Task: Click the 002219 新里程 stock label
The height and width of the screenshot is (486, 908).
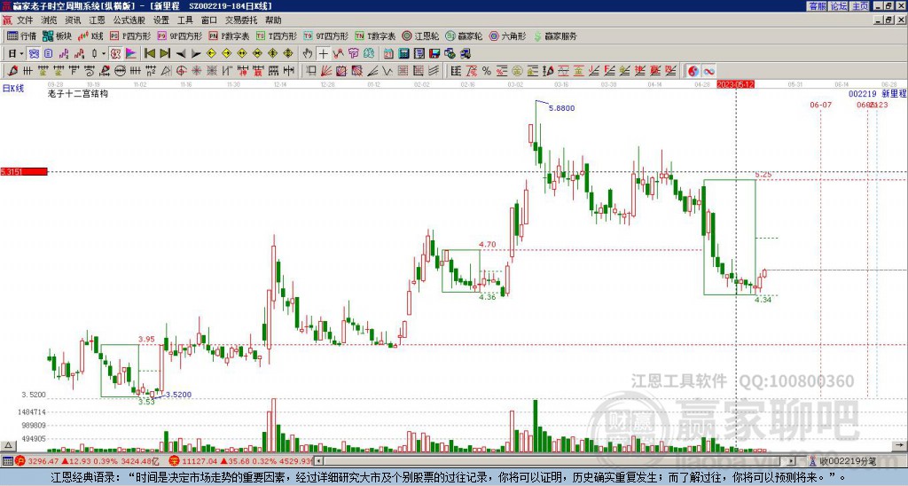Action: coord(877,93)
